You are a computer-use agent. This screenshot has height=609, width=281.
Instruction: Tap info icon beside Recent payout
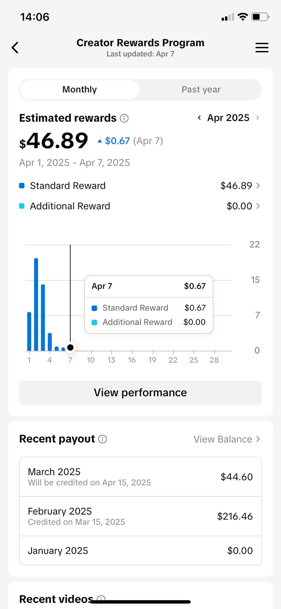[103, 439]
